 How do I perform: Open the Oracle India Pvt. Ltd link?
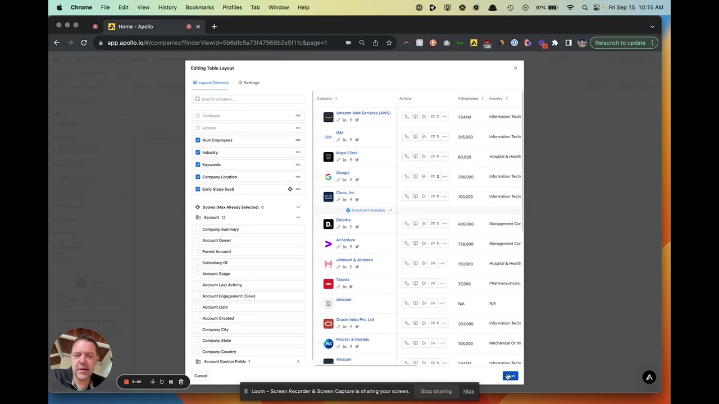(x=354, y=319)
